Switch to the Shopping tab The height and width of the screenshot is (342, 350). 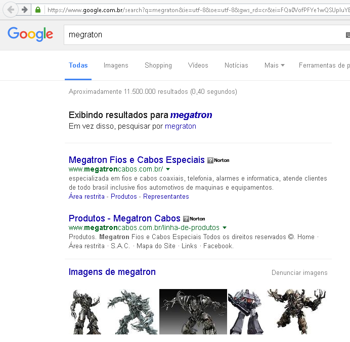point(158,65)
